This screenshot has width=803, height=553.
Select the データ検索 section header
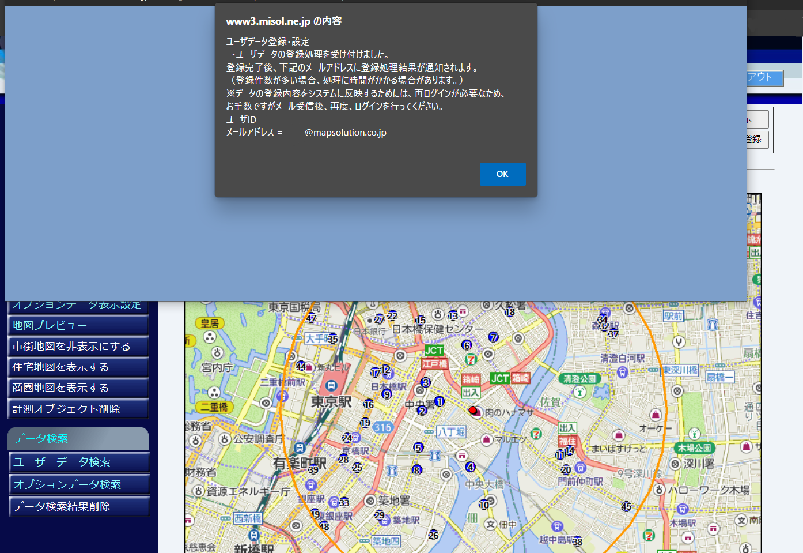78,438
